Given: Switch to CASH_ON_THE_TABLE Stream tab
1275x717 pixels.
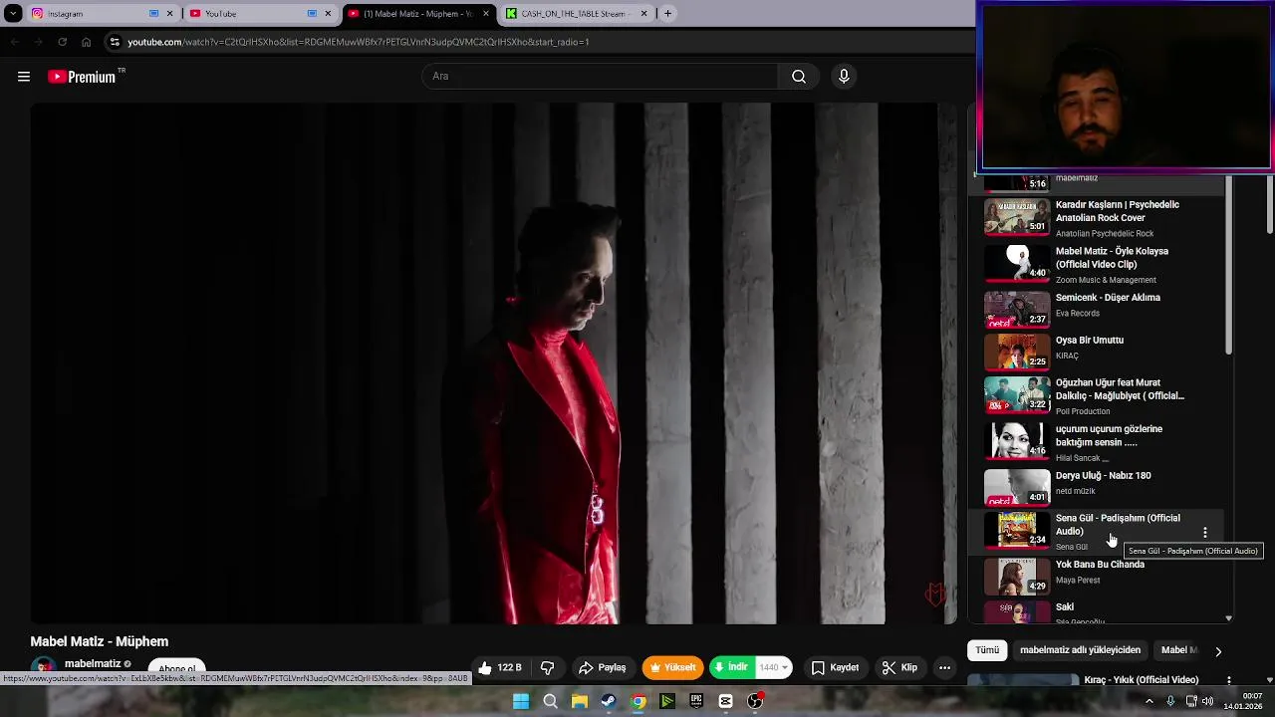Looking at the screenshot, I should coord(576,14).
